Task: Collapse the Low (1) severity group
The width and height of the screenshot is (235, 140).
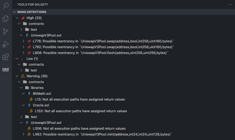Action: [17, 59]
